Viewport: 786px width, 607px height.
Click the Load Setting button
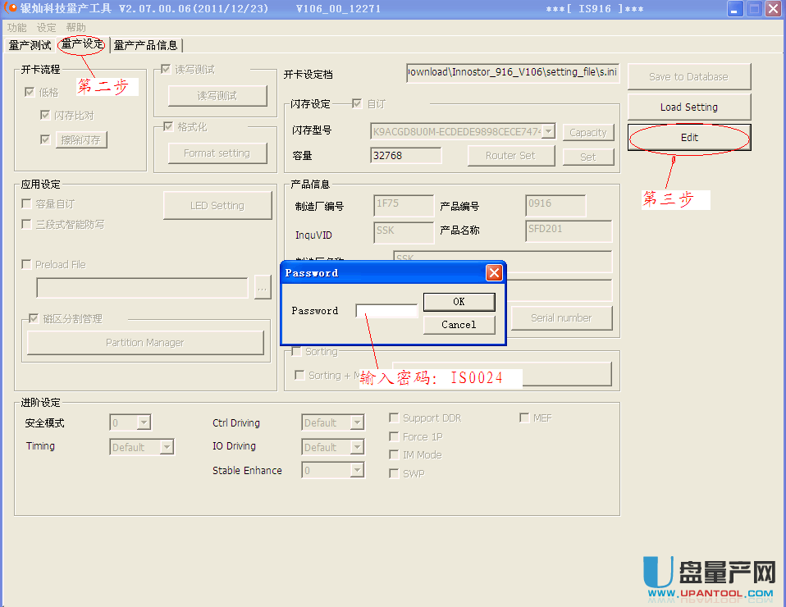click(689, 107)
